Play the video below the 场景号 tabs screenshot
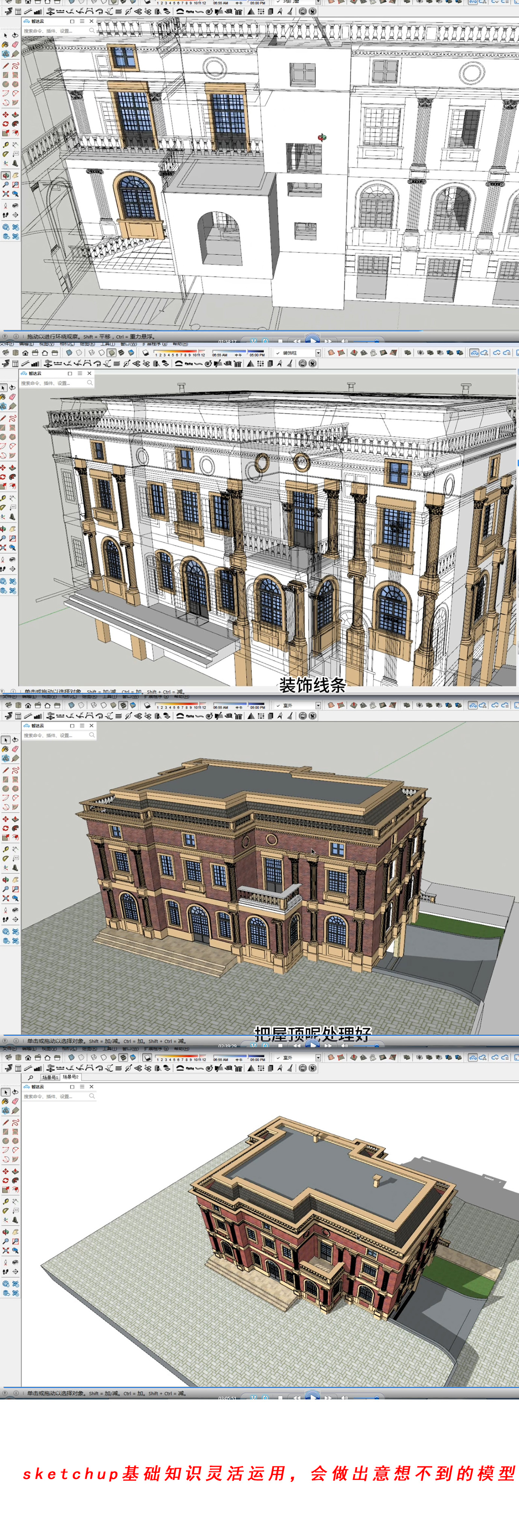This screenshot has width=519, height=1530. (313, 1396)
